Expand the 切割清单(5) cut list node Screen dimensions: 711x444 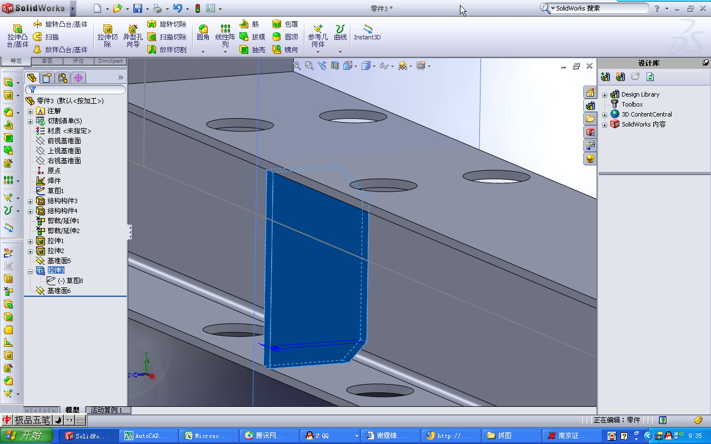31,121
